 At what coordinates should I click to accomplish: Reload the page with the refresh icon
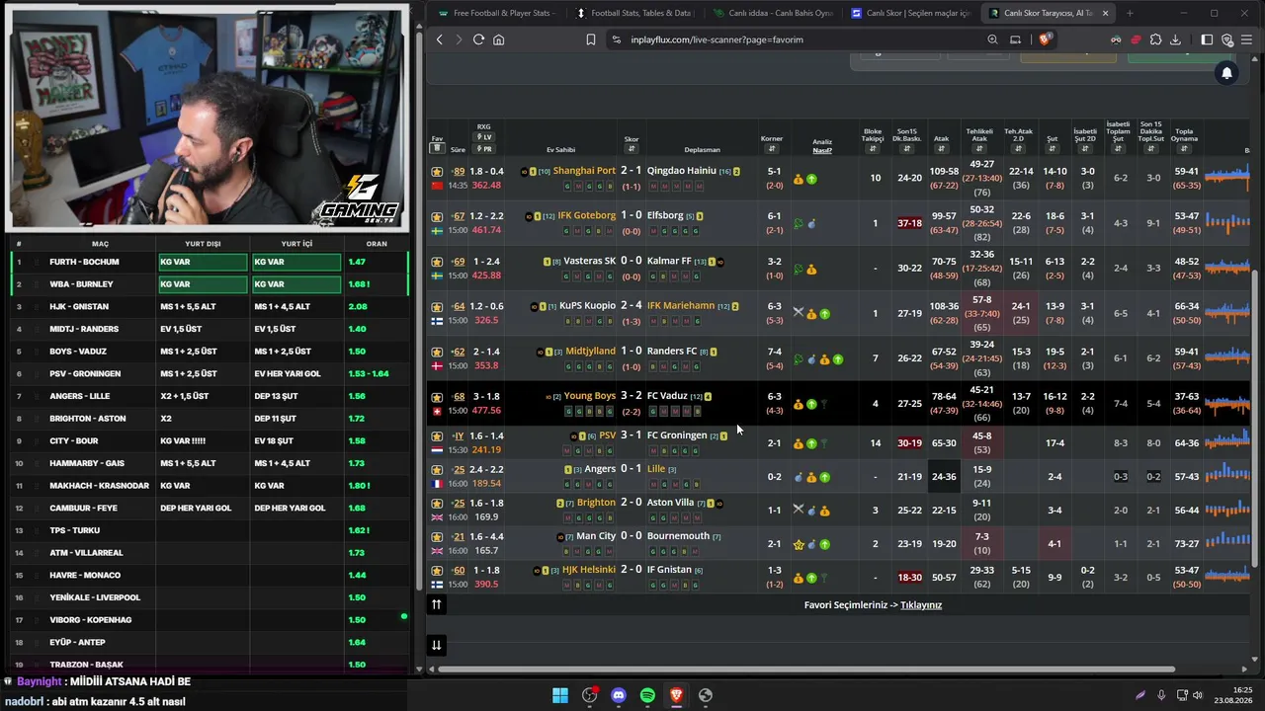coord(478,39)
